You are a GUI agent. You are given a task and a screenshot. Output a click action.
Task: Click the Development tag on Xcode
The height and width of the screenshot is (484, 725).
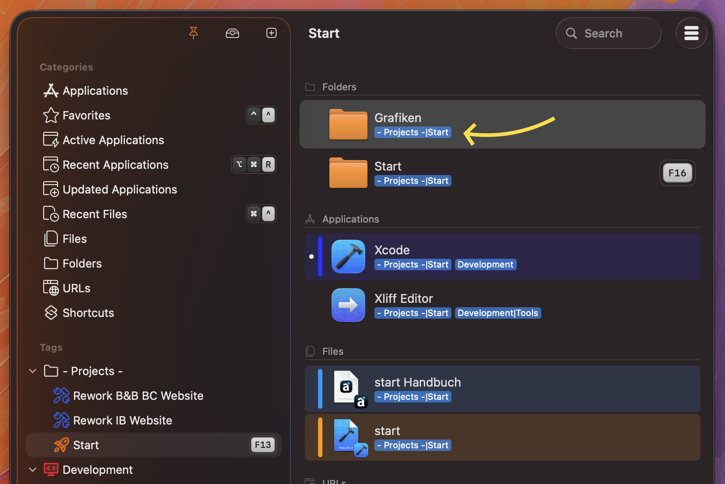485,264
